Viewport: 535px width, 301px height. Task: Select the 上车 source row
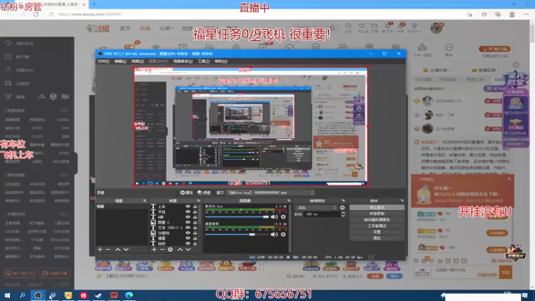coord(175,207)
